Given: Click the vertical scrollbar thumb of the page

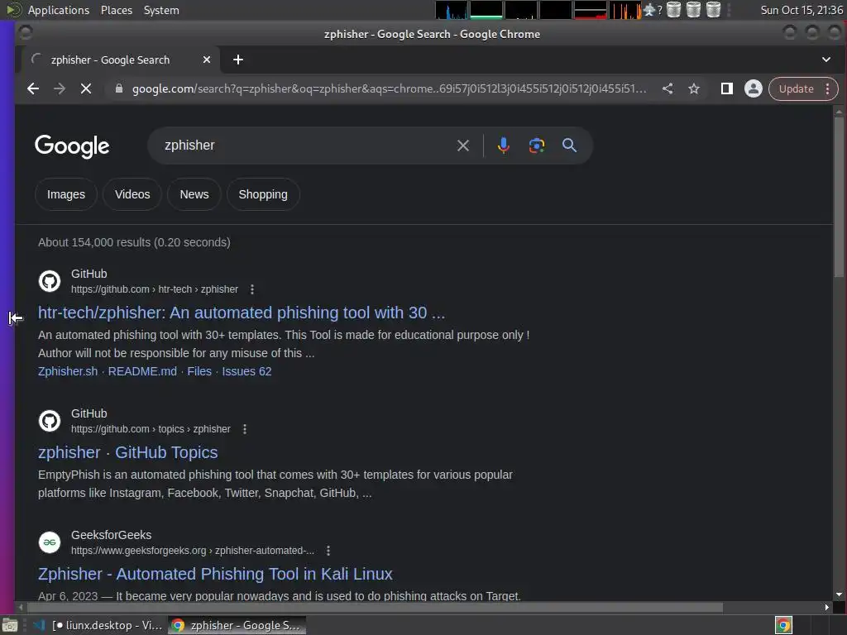Looking at the screenshot, I should tap(839, 197).
